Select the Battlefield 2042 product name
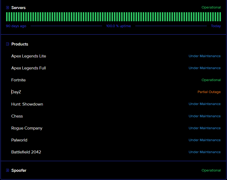Viewport: 227px width, 180px height. tap(26, 152)
